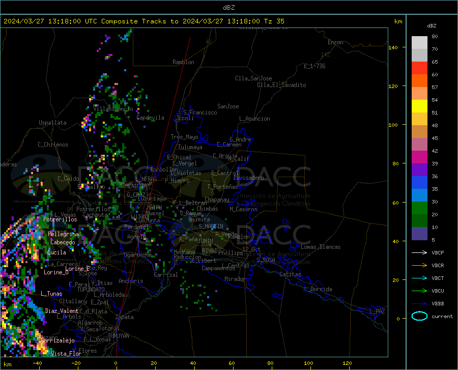Click the L_PAZ town label
Viewport: 458px width, 370px height.
[377, 311]
